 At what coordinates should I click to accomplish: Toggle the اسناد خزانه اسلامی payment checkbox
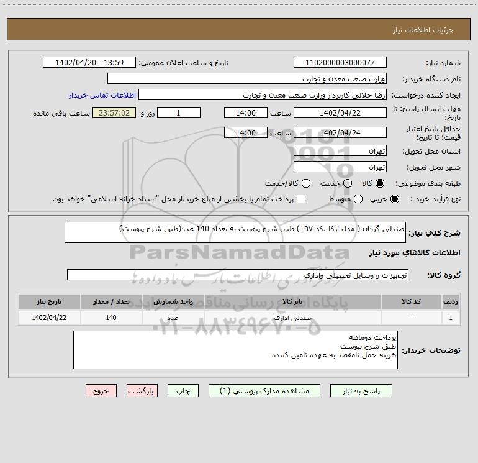(x=301, y=199)
